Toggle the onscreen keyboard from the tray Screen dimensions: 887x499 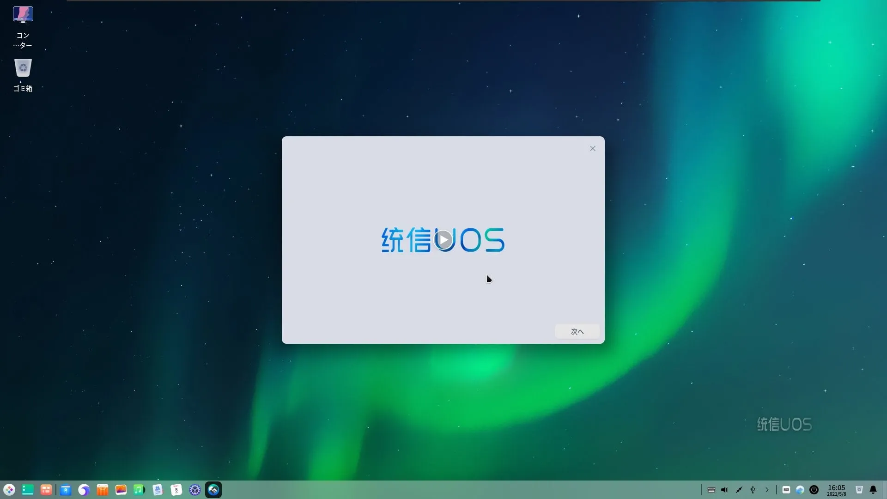coord(786,490)
